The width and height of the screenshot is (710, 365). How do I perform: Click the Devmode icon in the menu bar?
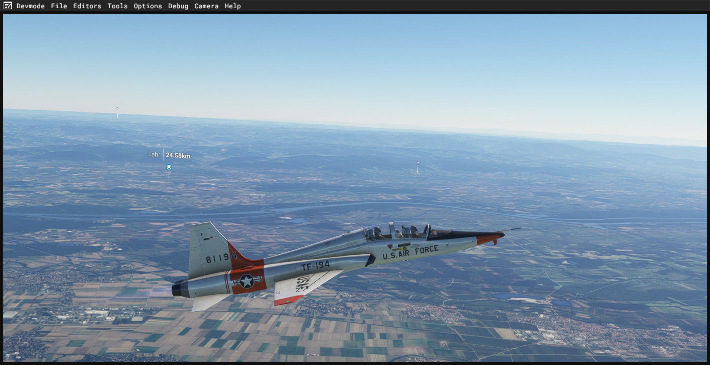[x=7, y=6]
